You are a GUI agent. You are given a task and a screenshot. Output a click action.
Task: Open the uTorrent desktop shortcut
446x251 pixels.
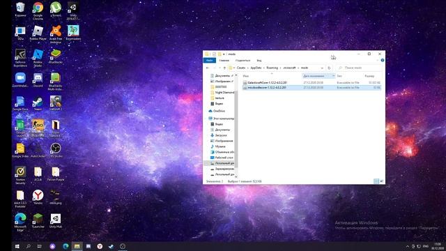(56, 9)
